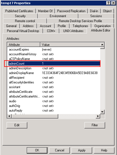Select the adminDisplayName attribute row

click(x=54, y=73)
